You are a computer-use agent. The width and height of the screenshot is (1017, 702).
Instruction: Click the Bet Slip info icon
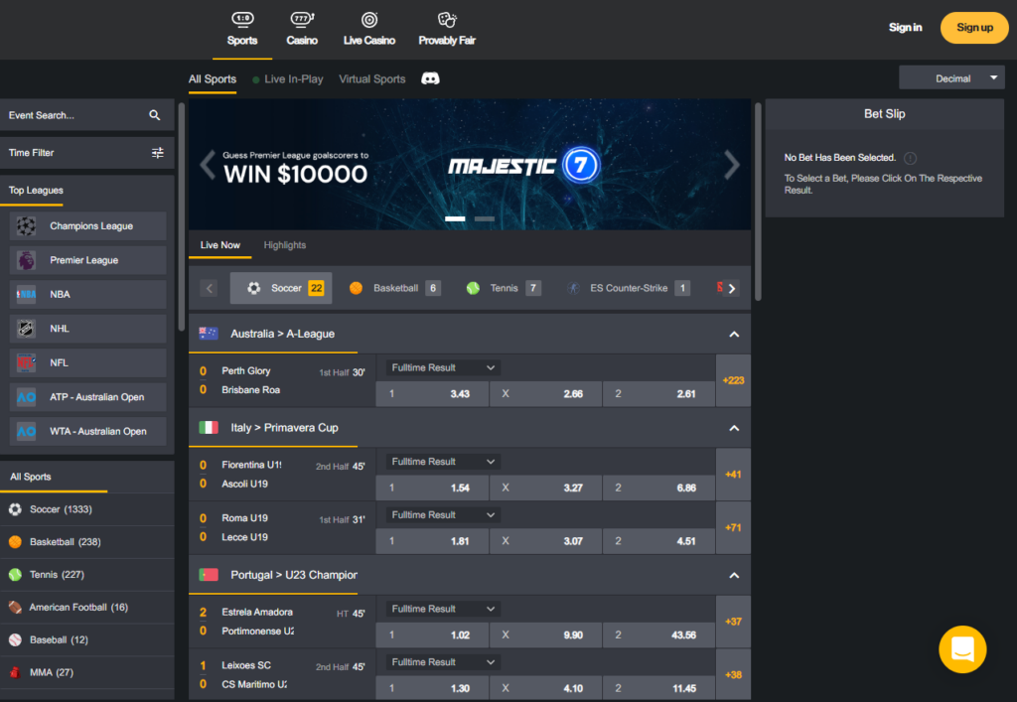(910, 158)
